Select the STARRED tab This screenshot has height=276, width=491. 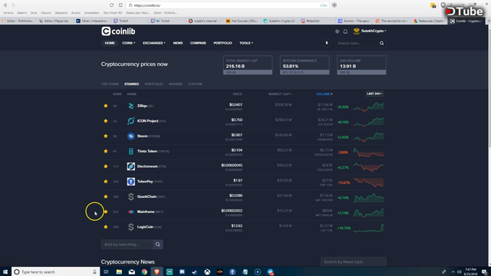131,84
